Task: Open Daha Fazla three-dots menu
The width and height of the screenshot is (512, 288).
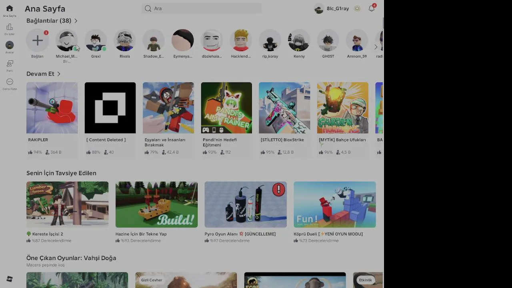Action: [x=10, y=82]
